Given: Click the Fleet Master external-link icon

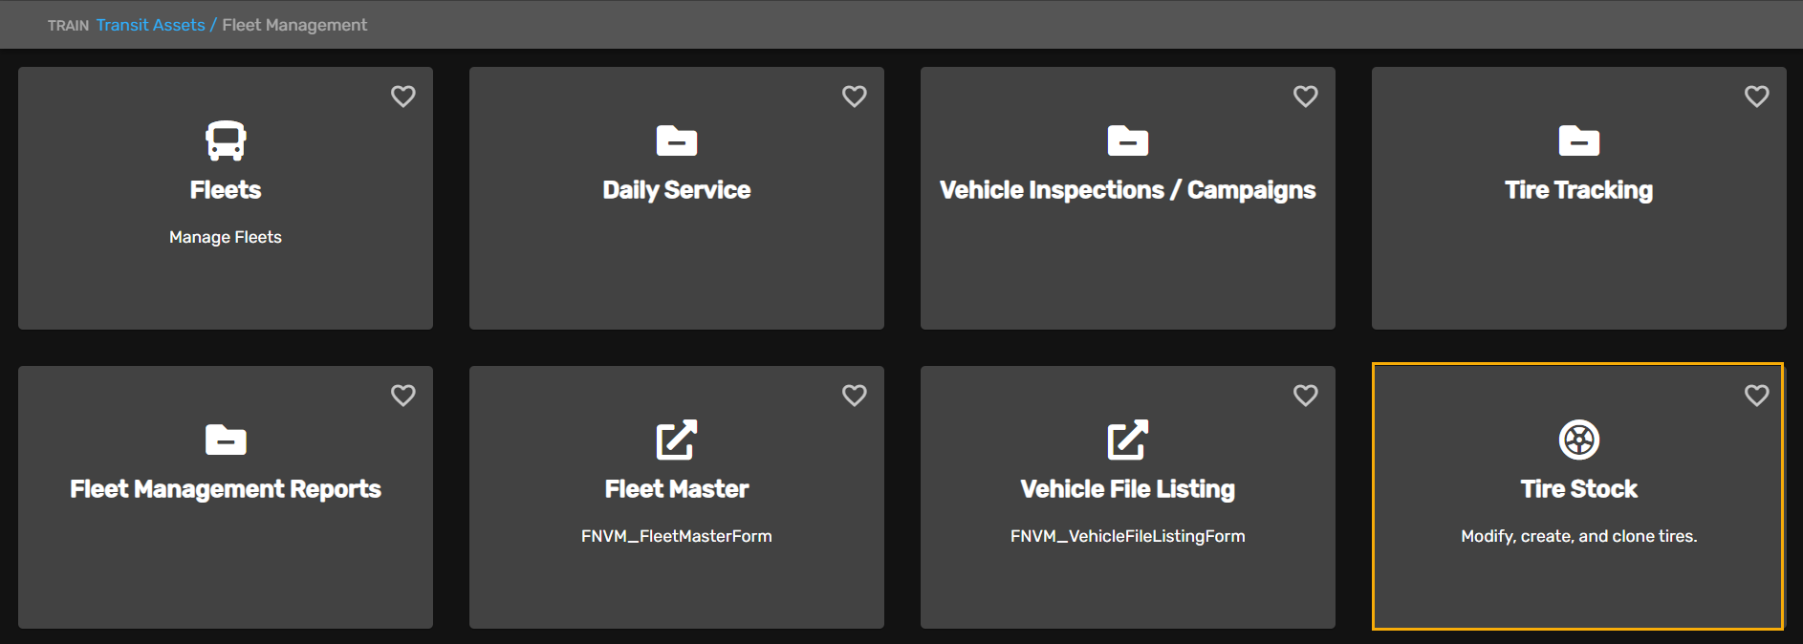Looking at the screenshot, I should coord(677,440).
